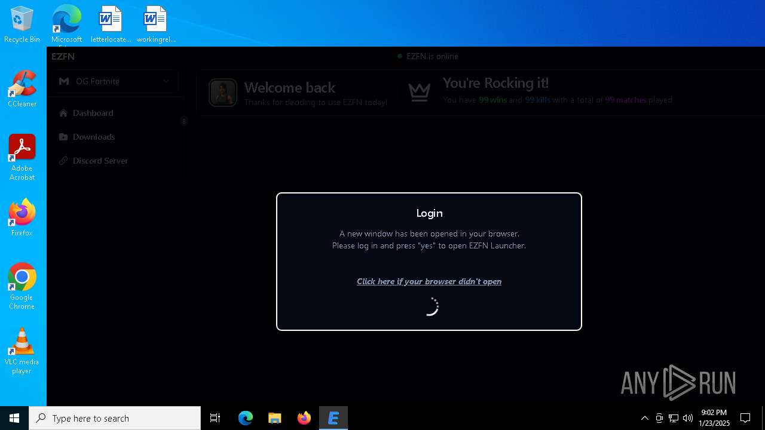Viewport: 765px width, 430px height.
Task: Go to Dashboard in EZFN sidebar
Action: click(x=93, y=113)
